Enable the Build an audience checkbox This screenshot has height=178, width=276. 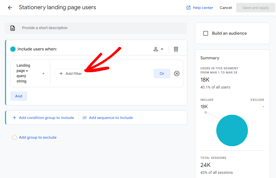click(206, 33)
